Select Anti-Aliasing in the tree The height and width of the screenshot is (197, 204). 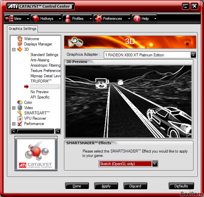(40, 60)
